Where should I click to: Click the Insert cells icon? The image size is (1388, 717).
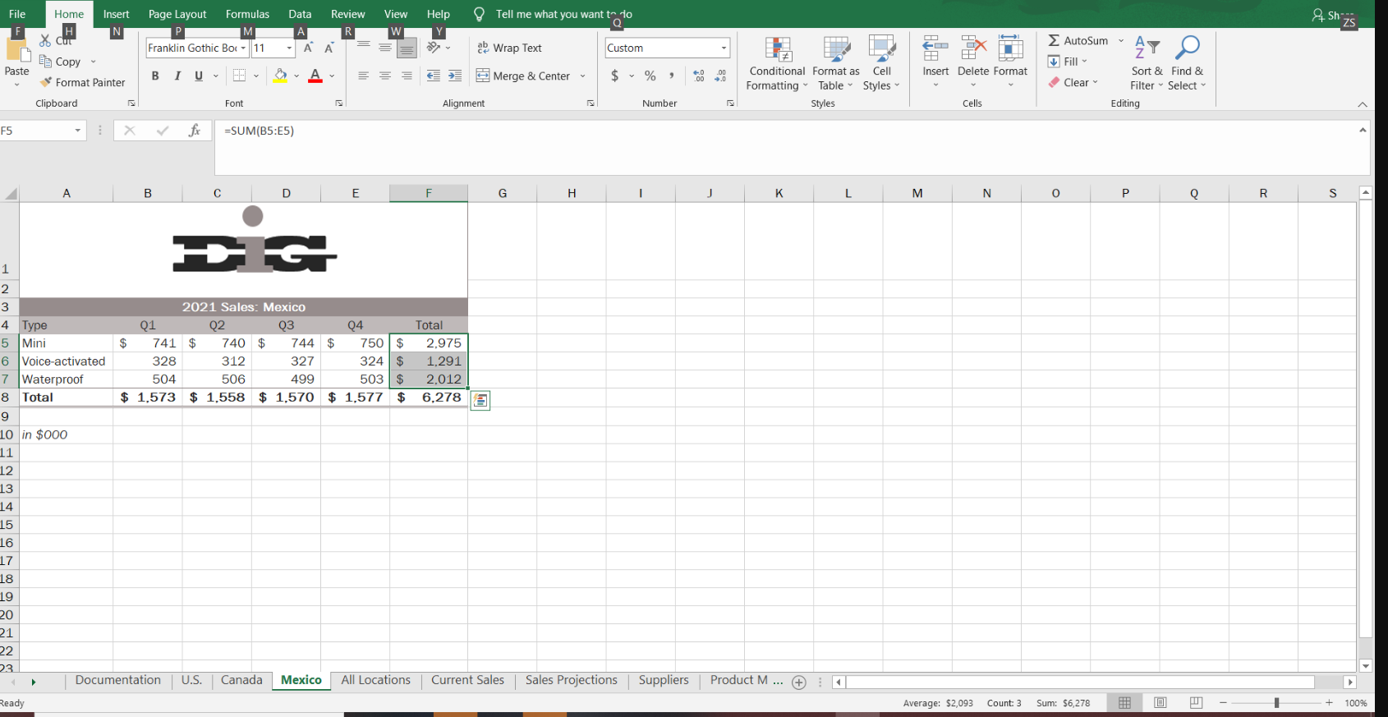tap(935, 48)
